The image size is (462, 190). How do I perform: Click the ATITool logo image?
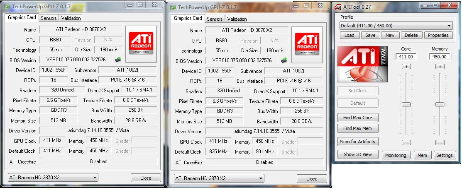tap(362, 64)
